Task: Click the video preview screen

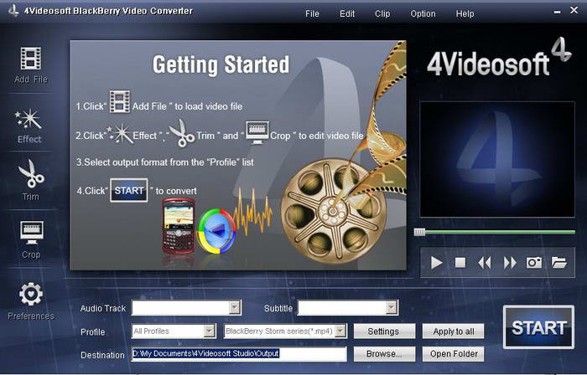Action: 497,159
